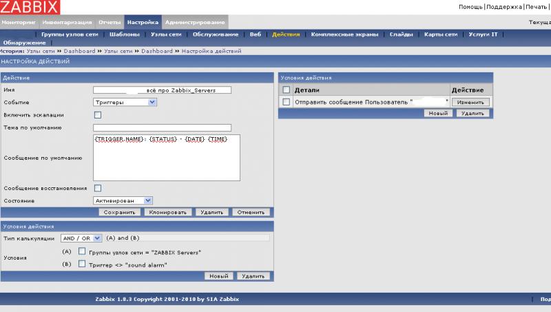Open the Обнаружение submenu
The height and width of the screenshot is (312, 551).
tap(24, 43)
